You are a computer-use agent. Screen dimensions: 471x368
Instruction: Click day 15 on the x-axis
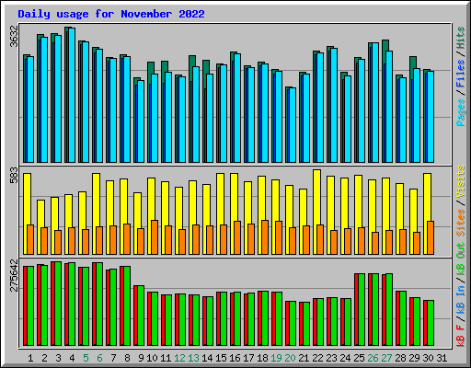(222, 358)
